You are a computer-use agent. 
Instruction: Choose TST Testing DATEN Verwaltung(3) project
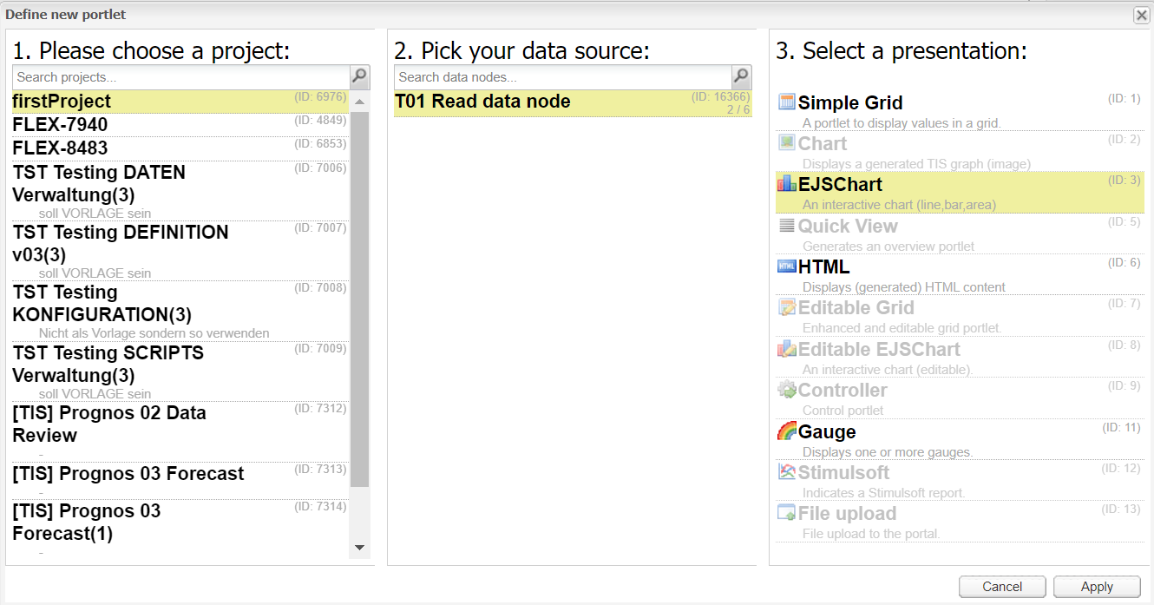180,191
